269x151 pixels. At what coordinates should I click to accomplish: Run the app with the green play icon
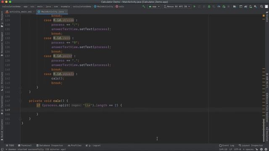click(194, 7)
